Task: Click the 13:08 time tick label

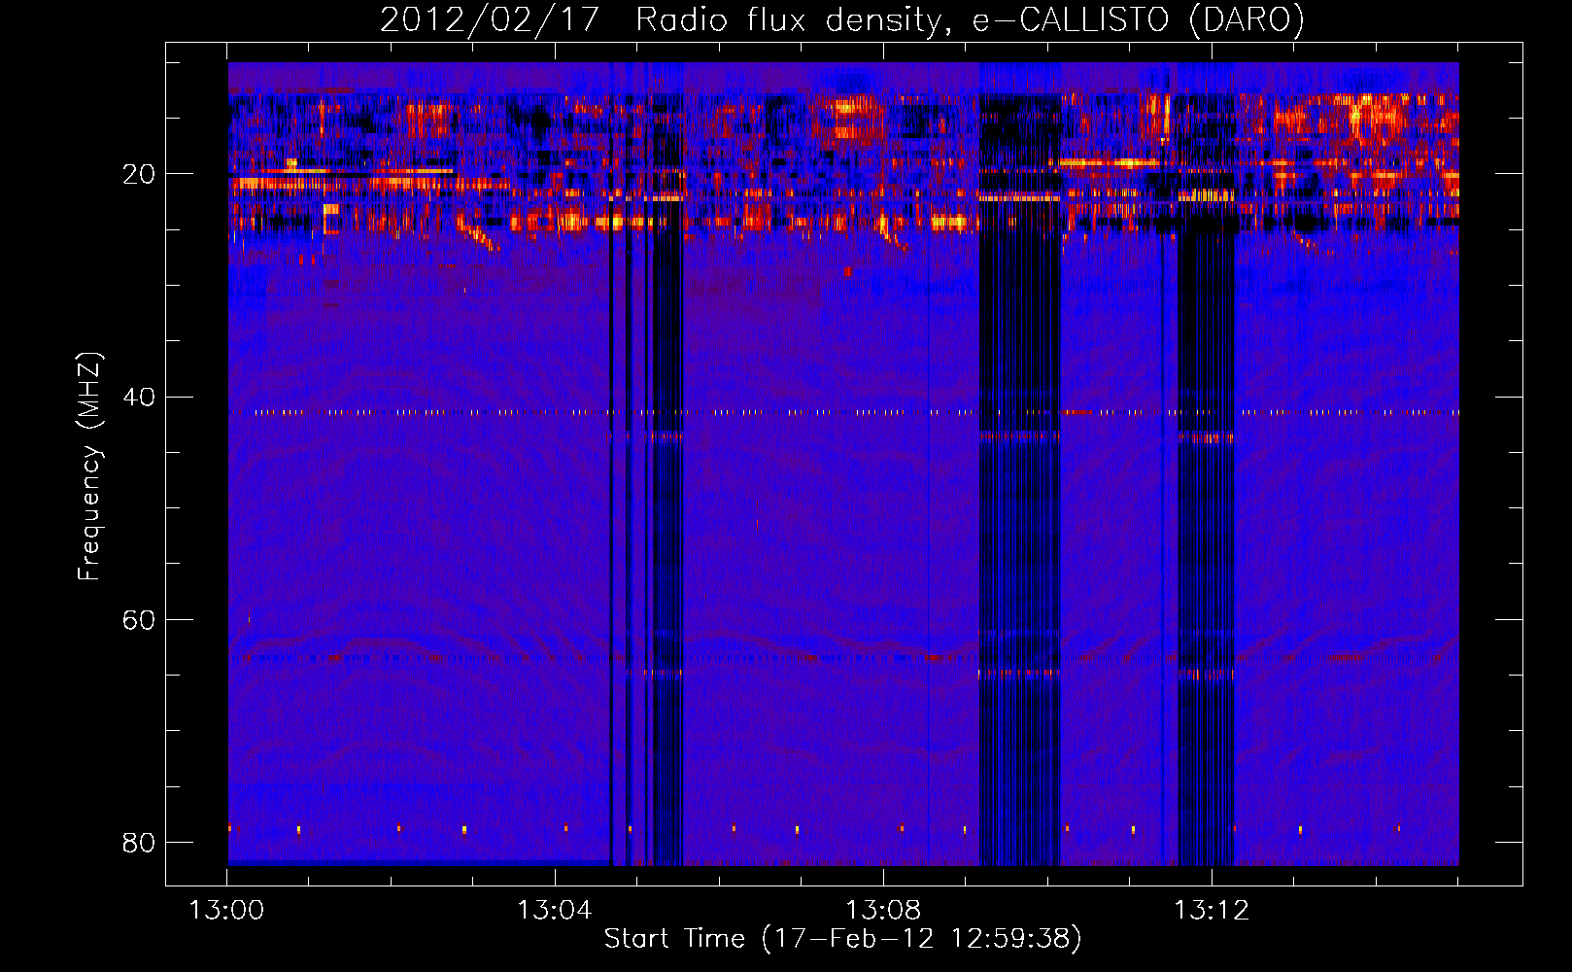Action: [x=883, y=910]
